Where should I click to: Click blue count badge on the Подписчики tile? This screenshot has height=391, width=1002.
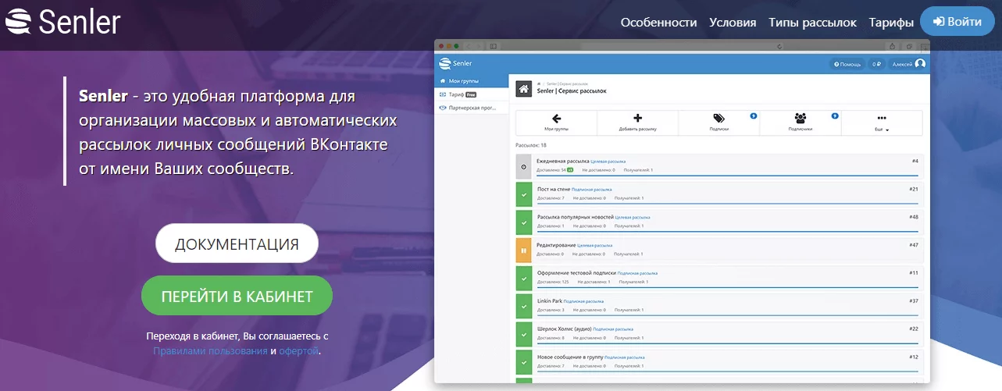[835, 116]
